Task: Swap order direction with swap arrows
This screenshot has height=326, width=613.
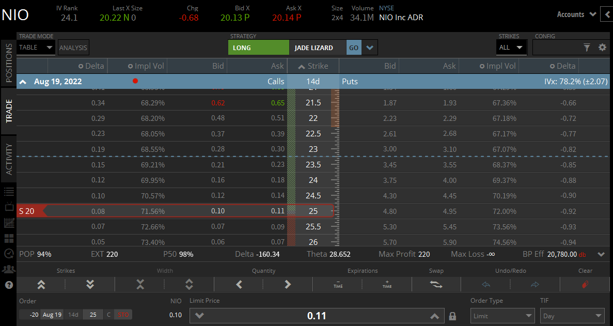Action: tap(436, 284)
